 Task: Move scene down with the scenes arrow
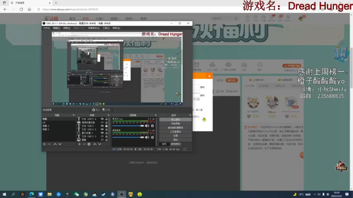[60, 144]
